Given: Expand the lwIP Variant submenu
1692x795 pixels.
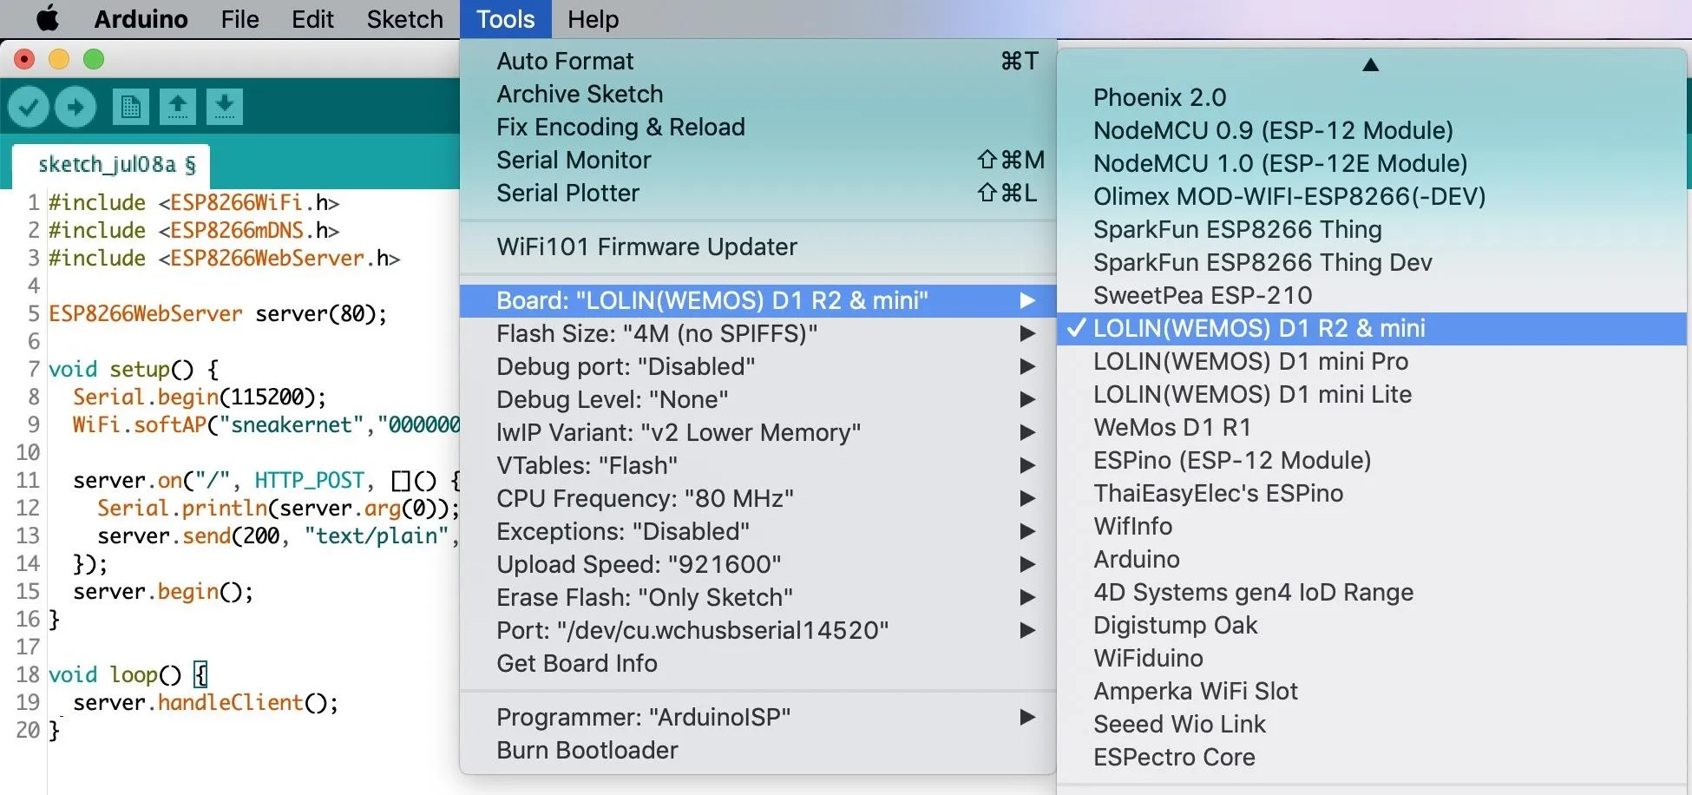Looking at the screenshot, I should pos(757,432).
